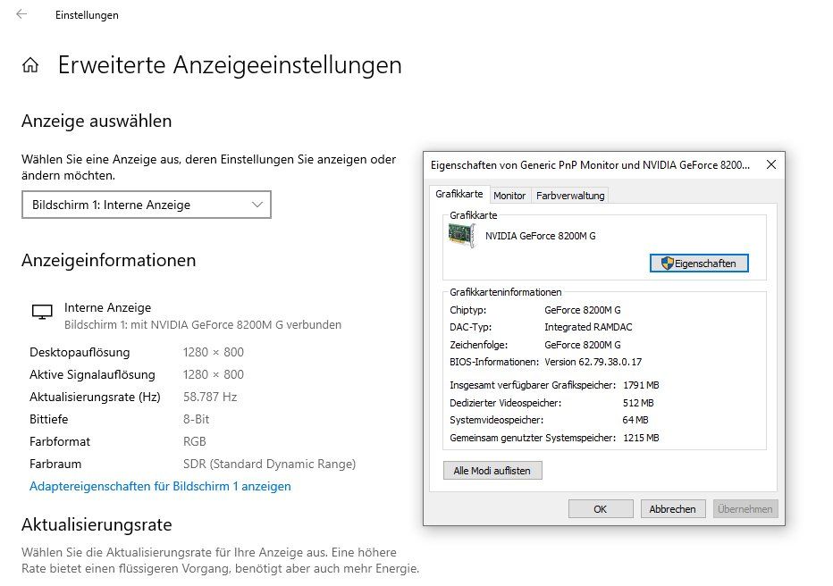Click the Einstellungen window title

(x=87, y=15)
